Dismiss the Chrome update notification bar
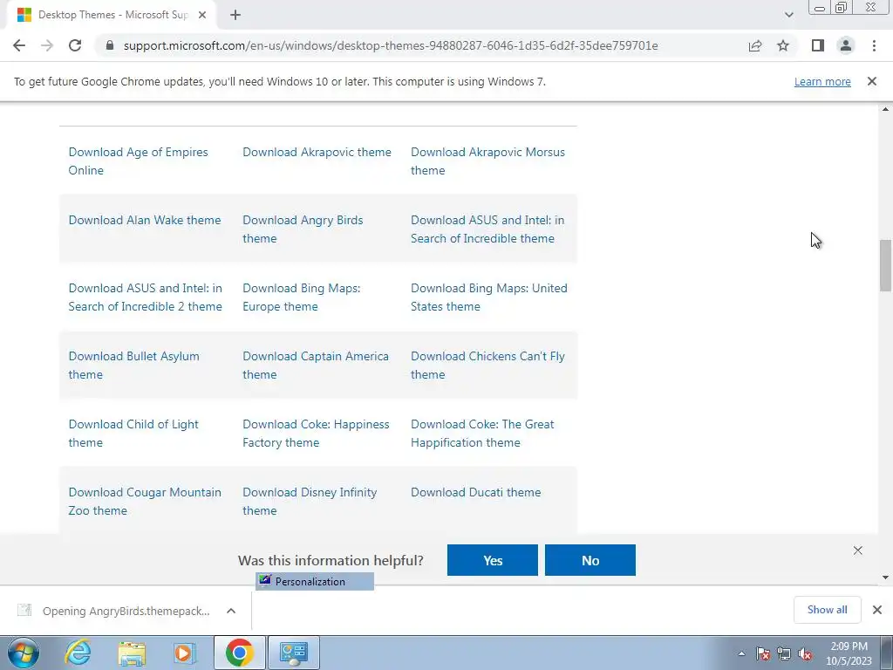 tap(872, 81)
